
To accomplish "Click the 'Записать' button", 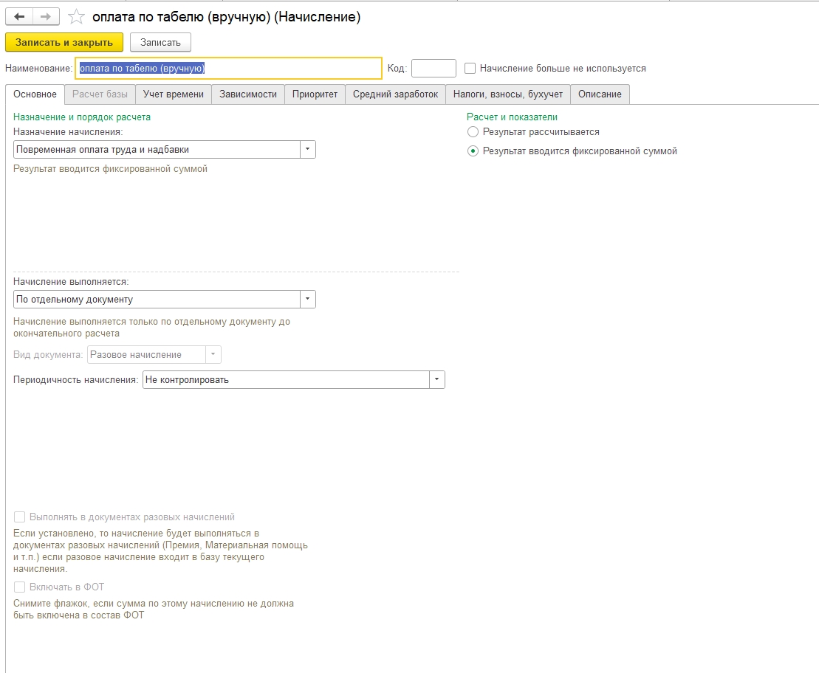I will pos(160,43).
